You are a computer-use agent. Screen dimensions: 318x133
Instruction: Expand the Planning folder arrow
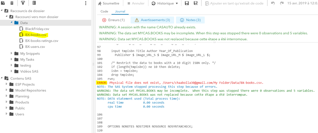tap(6, 96)
